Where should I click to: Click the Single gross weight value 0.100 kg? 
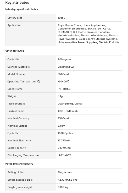pyautogui.click(x=63, y=187)
